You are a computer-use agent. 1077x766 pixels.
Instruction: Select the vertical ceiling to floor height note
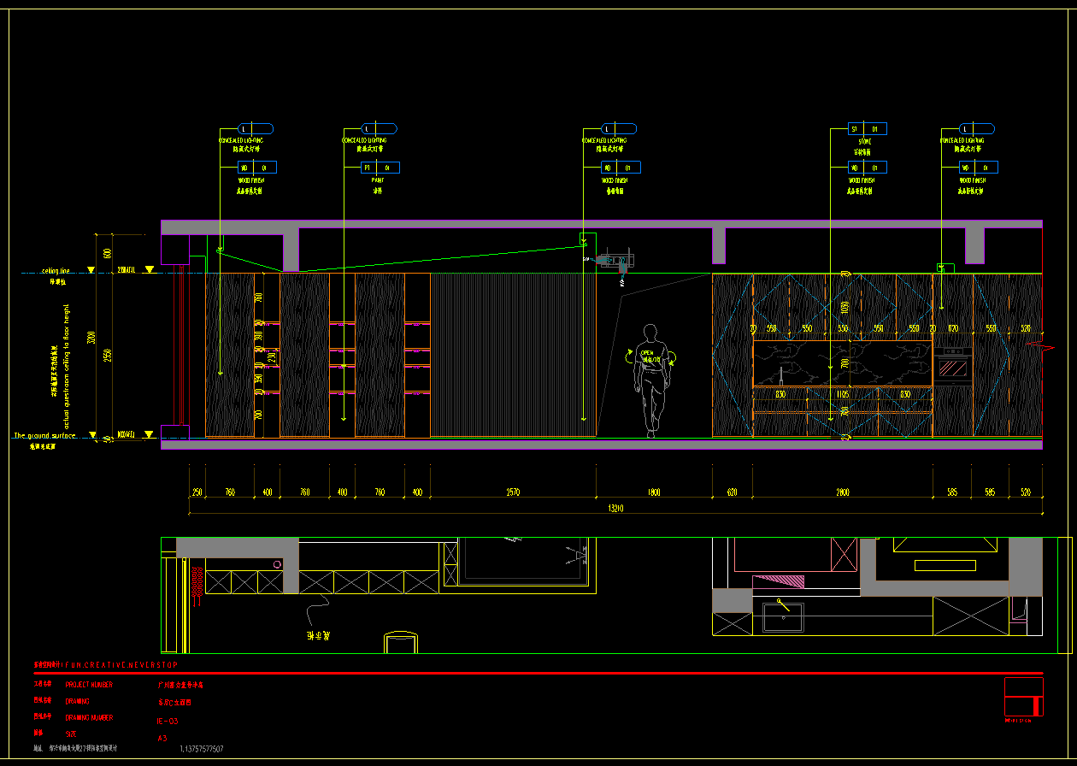click(x=65, y=366)
